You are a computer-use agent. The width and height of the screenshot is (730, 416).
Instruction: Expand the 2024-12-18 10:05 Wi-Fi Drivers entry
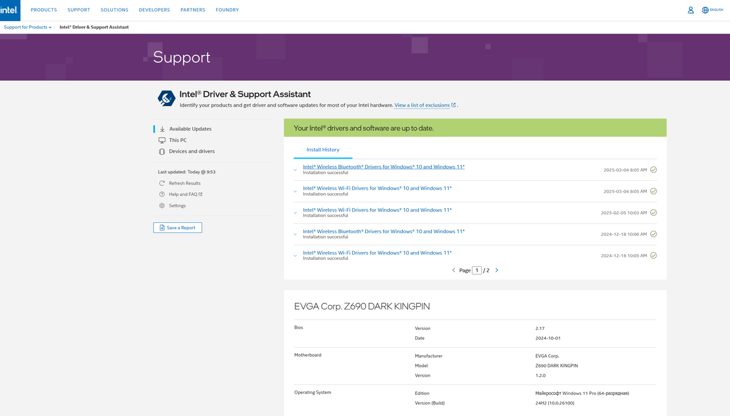(295, 255)
